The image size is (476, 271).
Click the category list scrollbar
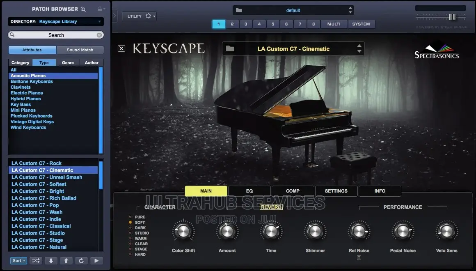101,110
